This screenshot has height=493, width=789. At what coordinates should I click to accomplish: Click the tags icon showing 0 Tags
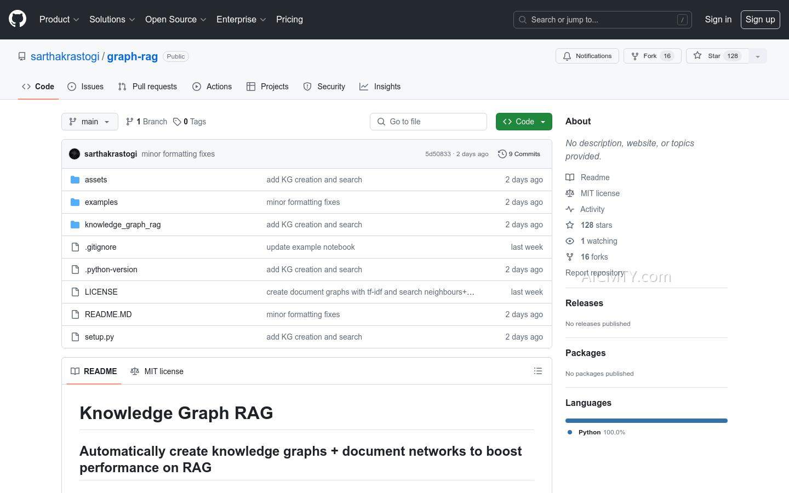click(x=177, y=122)
